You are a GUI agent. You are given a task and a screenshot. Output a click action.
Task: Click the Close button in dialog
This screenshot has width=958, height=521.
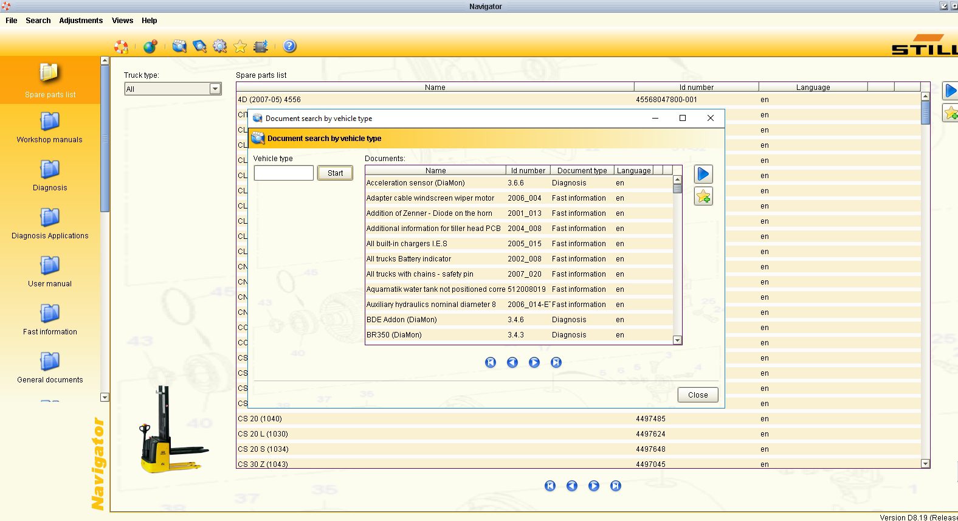(x=697, y=395)
